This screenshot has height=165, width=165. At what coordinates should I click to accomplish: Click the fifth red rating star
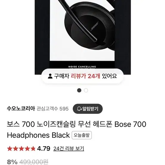coord(33,149)
